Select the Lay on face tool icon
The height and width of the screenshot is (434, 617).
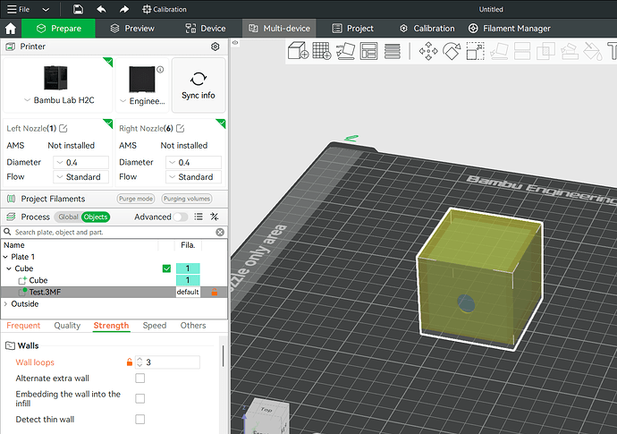[499, 51]
